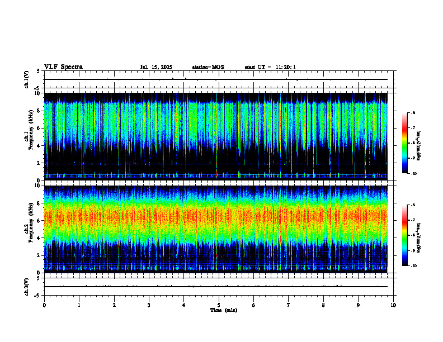Click the ch.1(V) axis "5" tick label
This screenshot has width=443, height=342.
(39, 71)
